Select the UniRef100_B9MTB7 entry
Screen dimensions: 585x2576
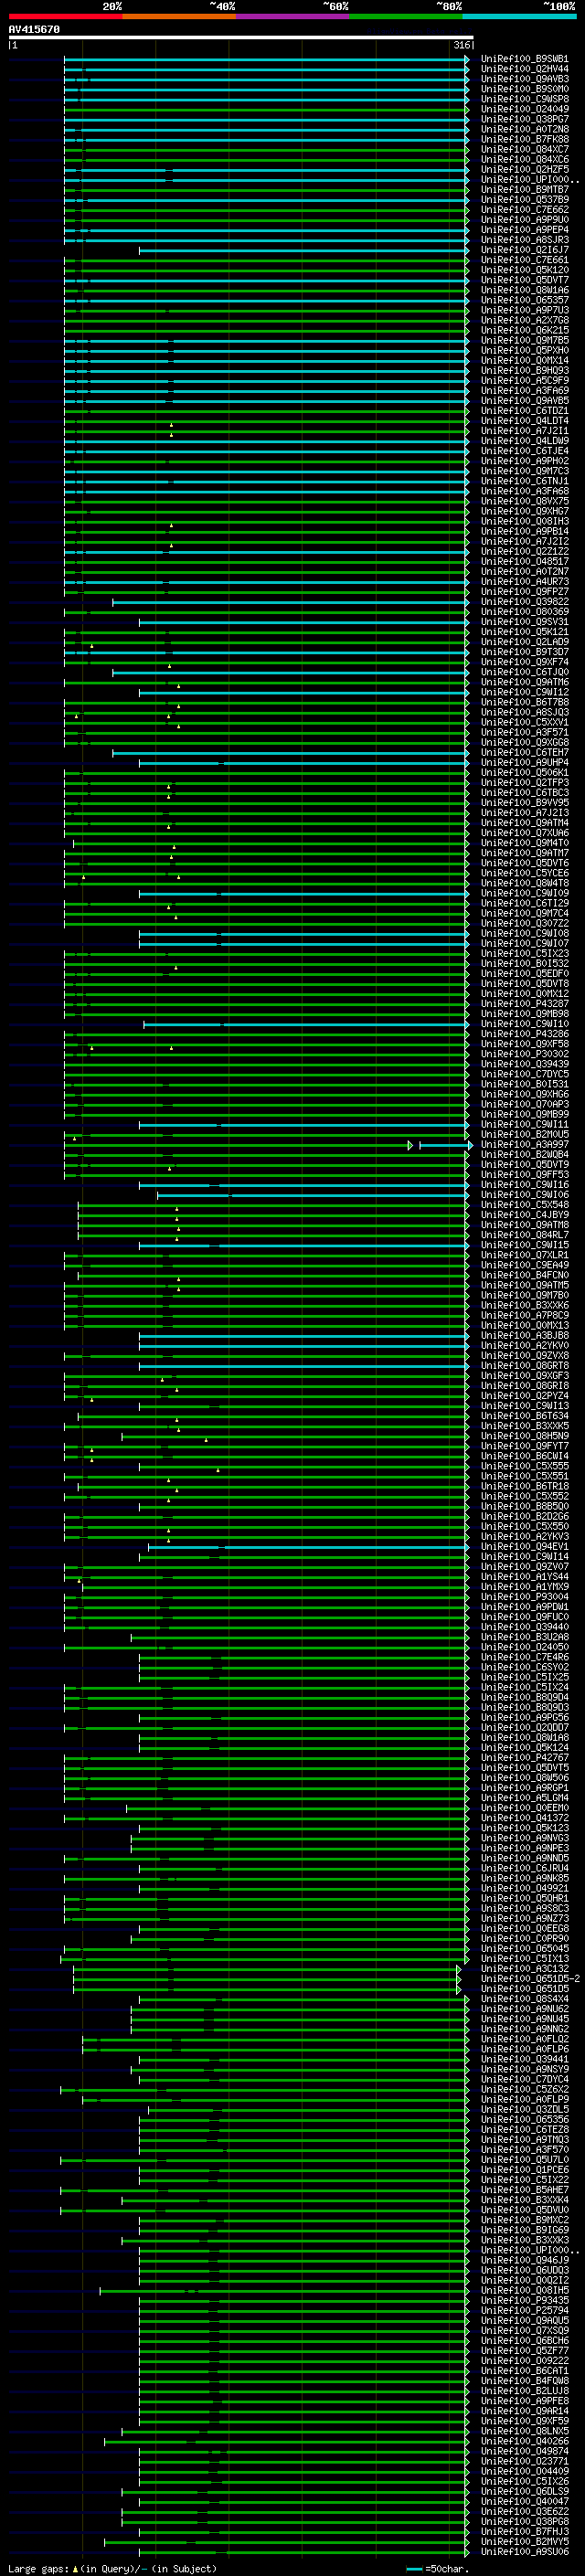click(525, 190)
